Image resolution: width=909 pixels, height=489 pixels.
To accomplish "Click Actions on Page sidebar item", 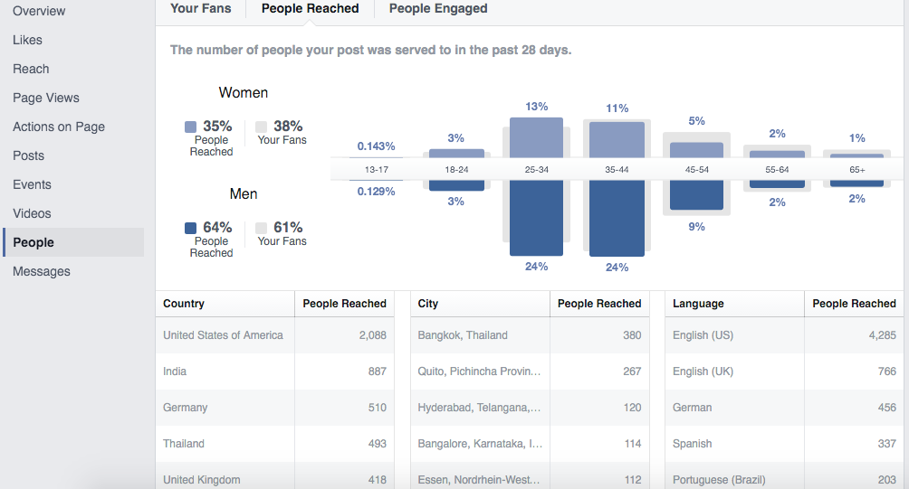I will coord(59,127).
